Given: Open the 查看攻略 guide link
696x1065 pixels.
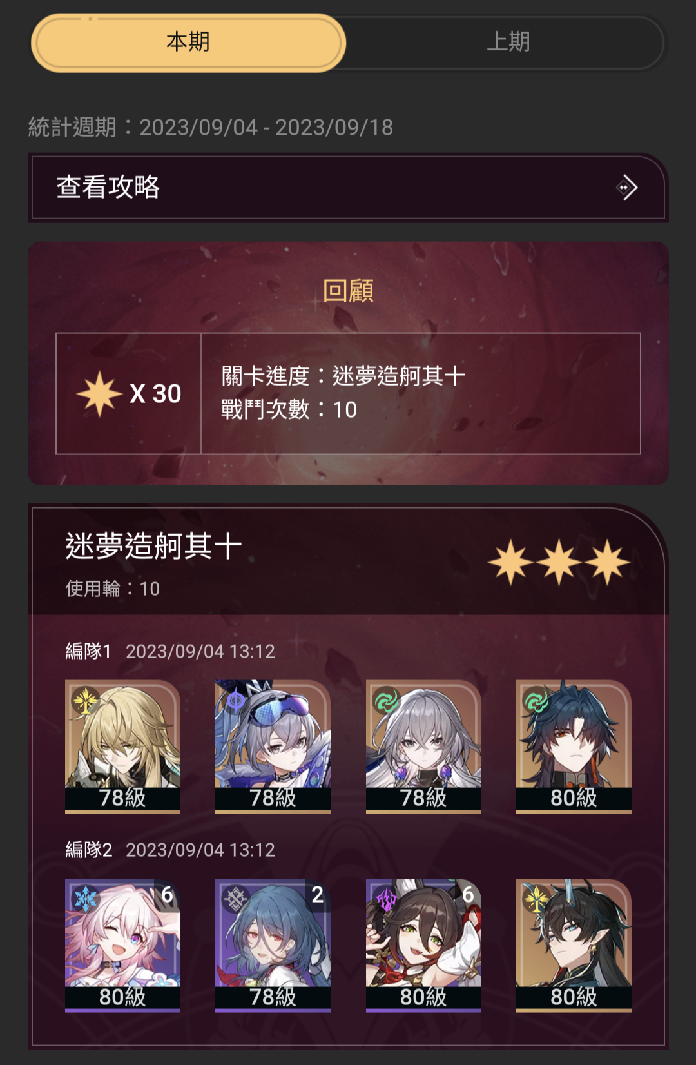Looking at the screenshot, I should click(x=348, y=188).
